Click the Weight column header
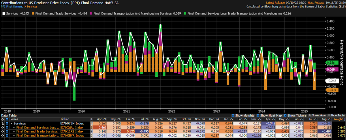346x140 pixels. click(339, 119)
